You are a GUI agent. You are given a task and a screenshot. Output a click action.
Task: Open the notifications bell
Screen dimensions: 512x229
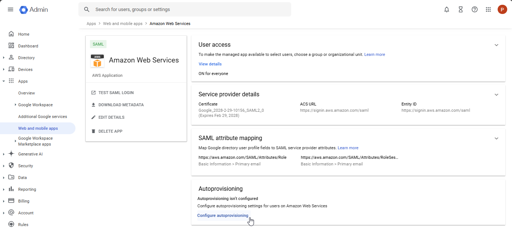point(446,10)
